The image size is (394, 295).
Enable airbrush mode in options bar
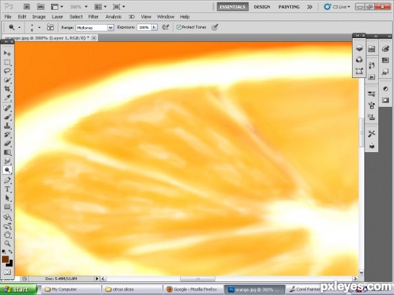tap(165, 28)
